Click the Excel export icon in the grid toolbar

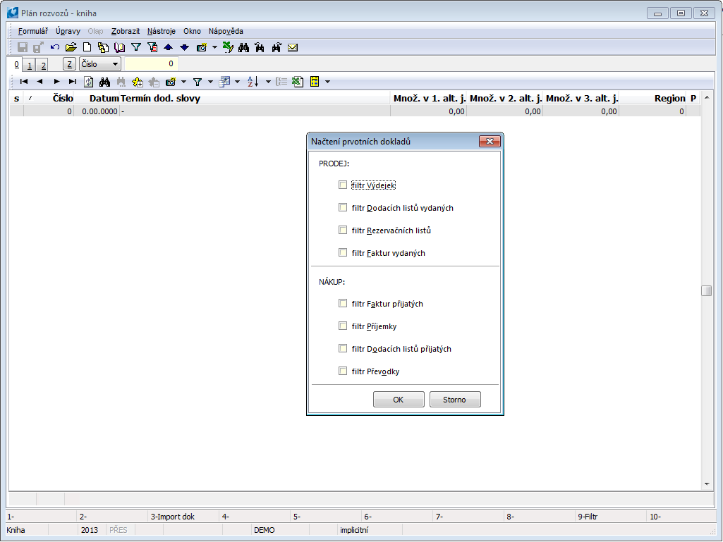tap(298, 82)
